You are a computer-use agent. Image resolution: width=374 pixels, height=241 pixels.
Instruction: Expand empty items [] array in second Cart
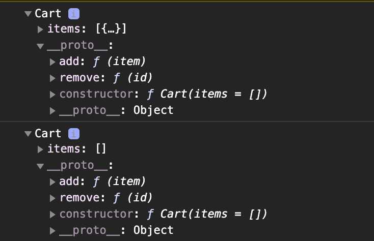coord(40,149)
